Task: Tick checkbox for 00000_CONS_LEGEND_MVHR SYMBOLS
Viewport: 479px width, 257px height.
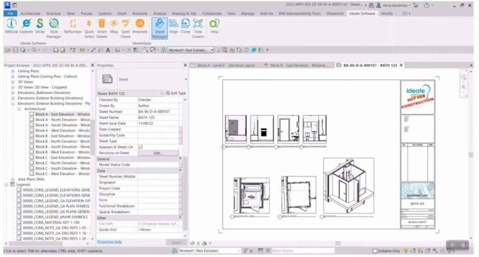Action: pos(19,217)
